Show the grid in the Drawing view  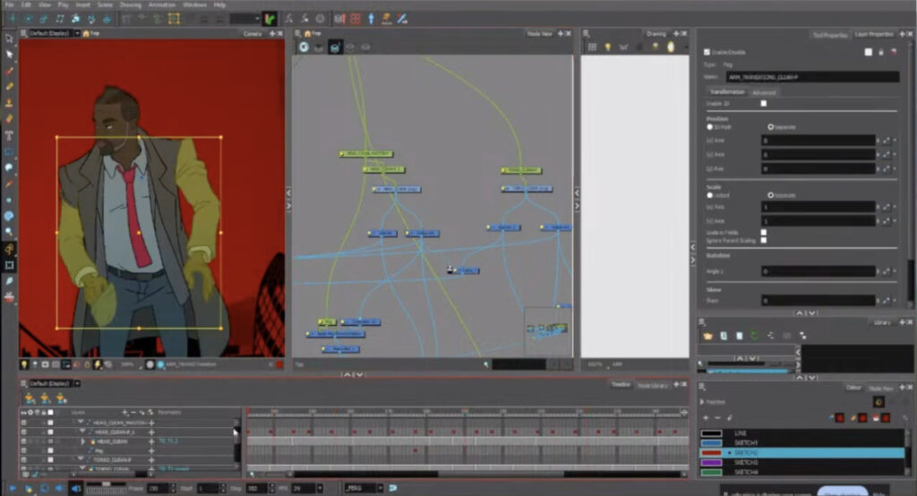pos(592,47)
